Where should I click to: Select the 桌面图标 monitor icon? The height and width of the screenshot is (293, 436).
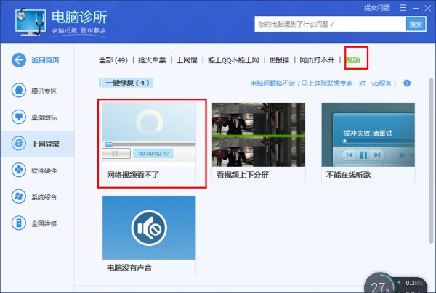pos(19,117)
